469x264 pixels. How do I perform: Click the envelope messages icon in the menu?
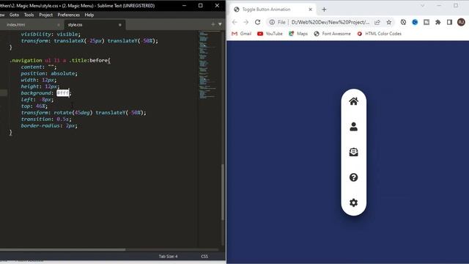click(x=353, y=152)
